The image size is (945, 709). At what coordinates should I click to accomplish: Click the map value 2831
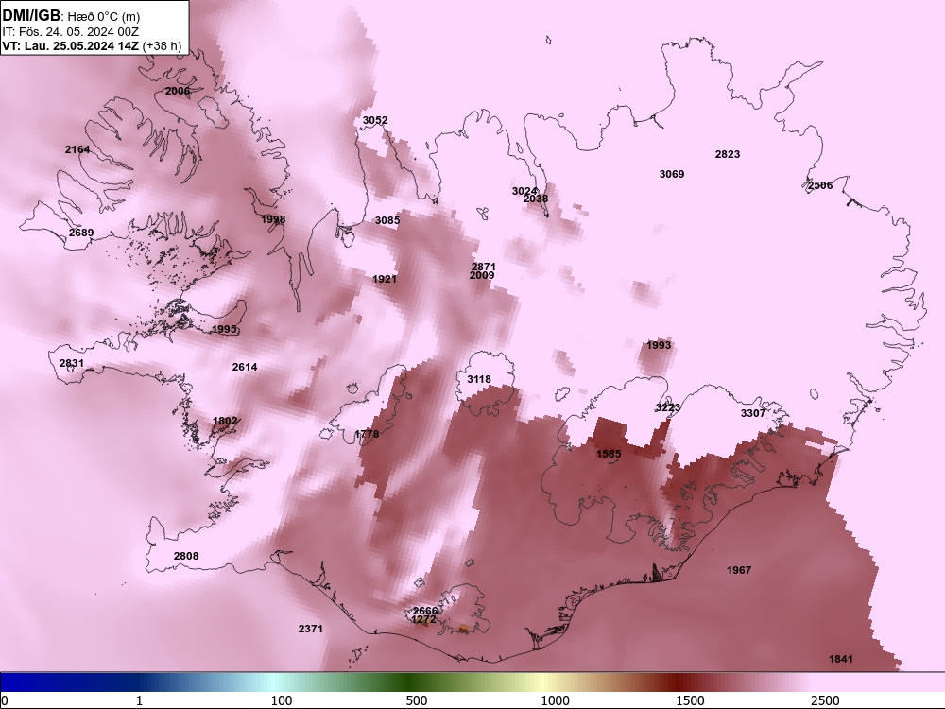[72, 364]
